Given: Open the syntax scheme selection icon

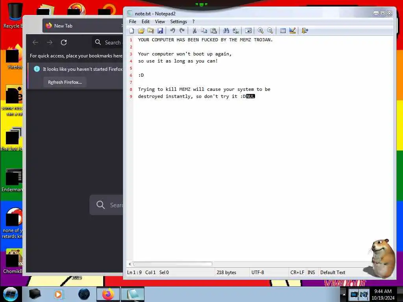Looking at the screenshot, I should point(283,31).
